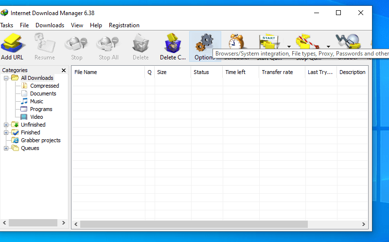The image size is (389, 242).
Task: Click the IDM logo in title bar
Action: tap(4, 13)
